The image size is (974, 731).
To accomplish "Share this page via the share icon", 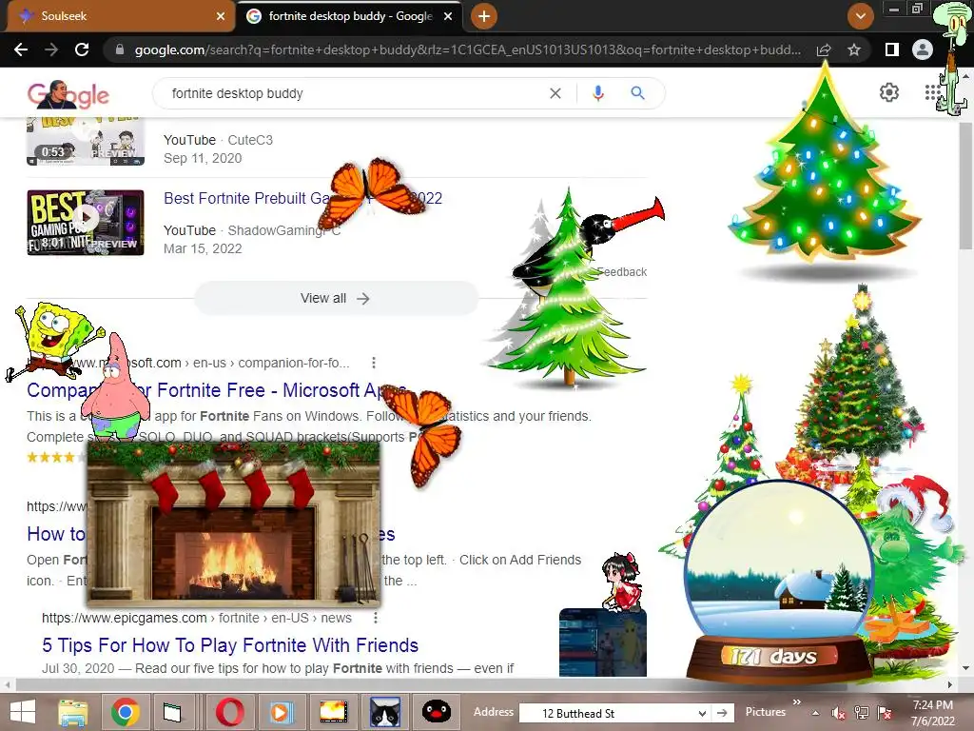I will click(x=824, y=49).
